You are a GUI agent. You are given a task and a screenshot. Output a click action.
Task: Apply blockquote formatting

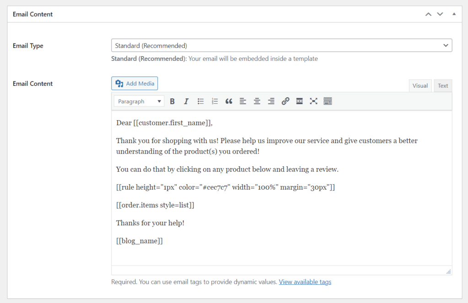[229, 101]
